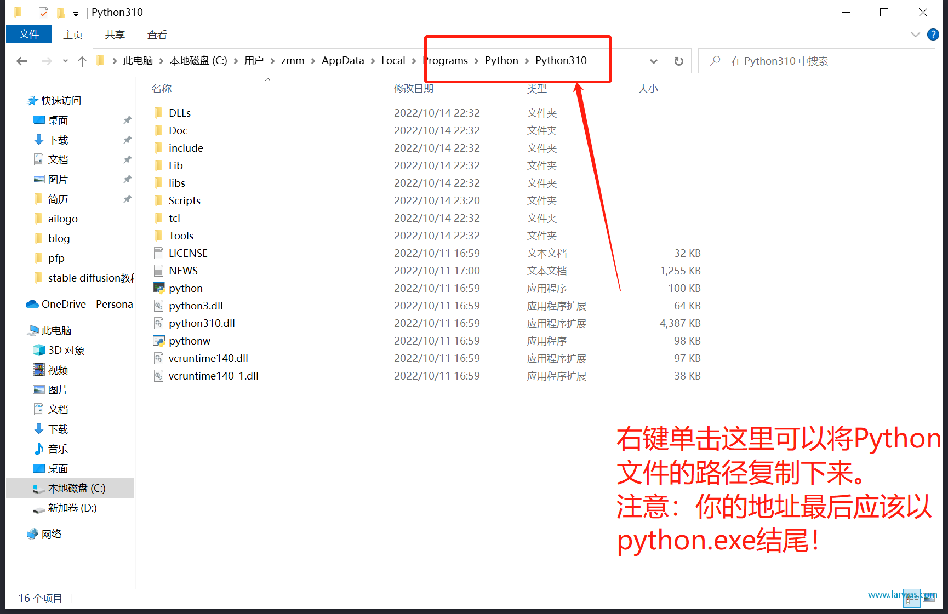Switch to details view layout icon
This screenshot has height=614, width=948.
click(x=912, y=599)
